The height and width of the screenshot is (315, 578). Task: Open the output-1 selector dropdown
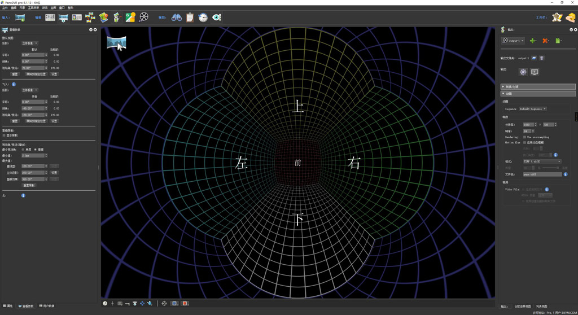[x=513, y=41]
